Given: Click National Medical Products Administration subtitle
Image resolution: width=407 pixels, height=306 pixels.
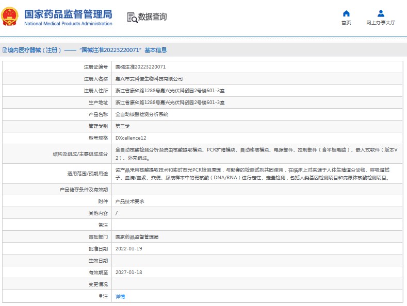Looking at the screenshot, I should (68, 24).
